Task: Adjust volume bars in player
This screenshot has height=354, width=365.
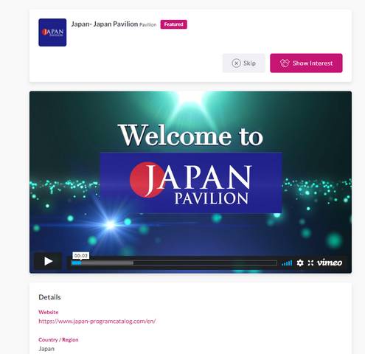Action: point(287,263)
